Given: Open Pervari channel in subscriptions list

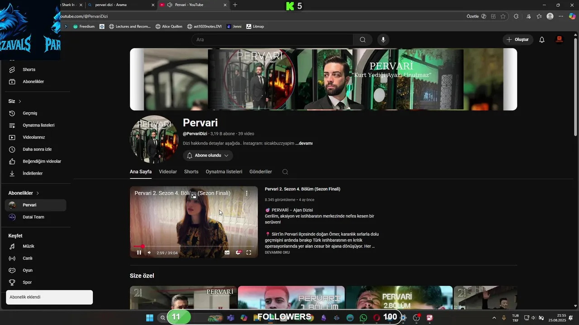Looking at the screenshot, I should tap(35, 205).
